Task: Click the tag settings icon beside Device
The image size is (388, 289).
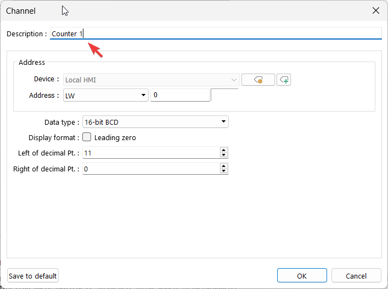Action: pyautogui.click(x=258, y=80)
